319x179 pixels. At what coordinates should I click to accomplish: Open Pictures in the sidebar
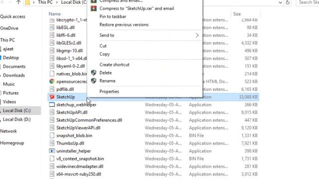[x=10, y=93]
